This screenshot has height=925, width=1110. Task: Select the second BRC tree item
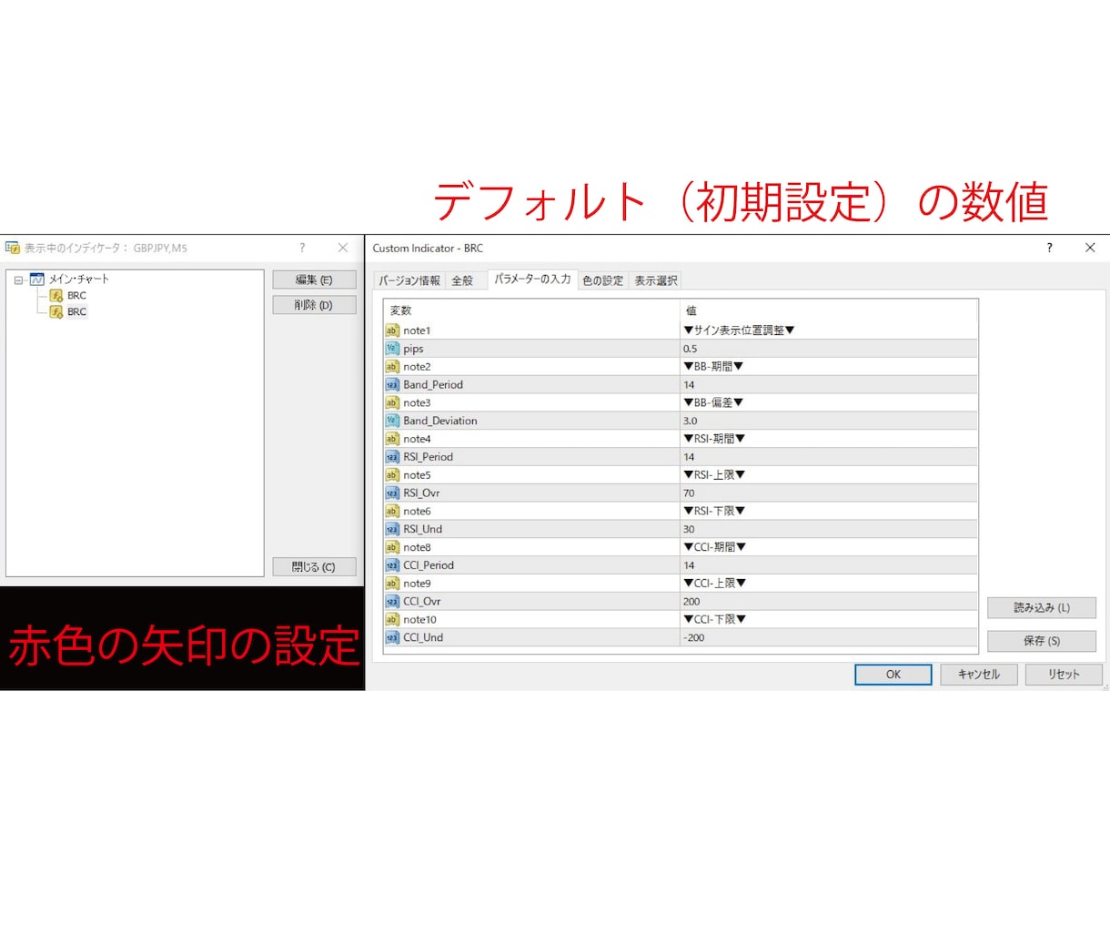[76, 312]
